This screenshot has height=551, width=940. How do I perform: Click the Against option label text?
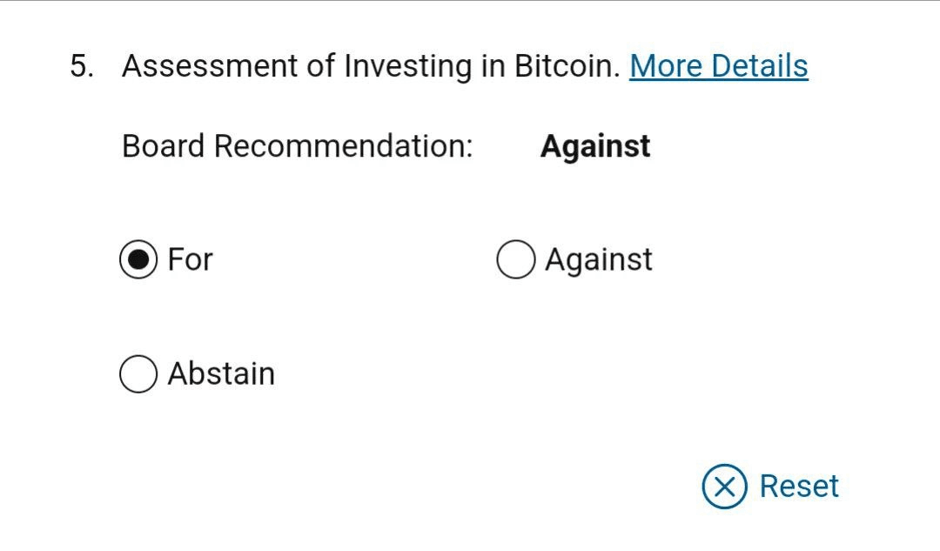point(598,259)
